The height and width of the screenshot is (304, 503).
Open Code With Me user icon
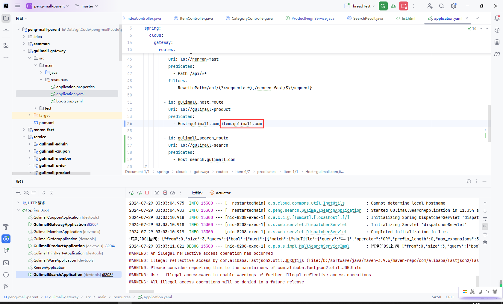pos(430,6)
